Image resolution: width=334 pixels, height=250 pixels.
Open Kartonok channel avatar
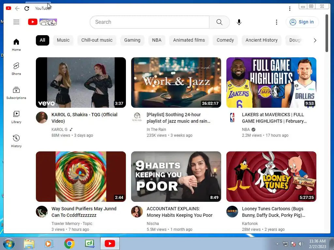pyautogui.click(x=232, y=212)
